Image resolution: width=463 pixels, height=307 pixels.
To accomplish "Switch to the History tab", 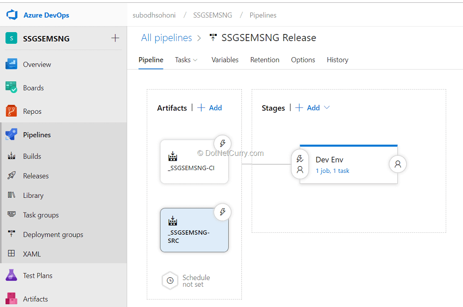I will (x=337, y=60).
